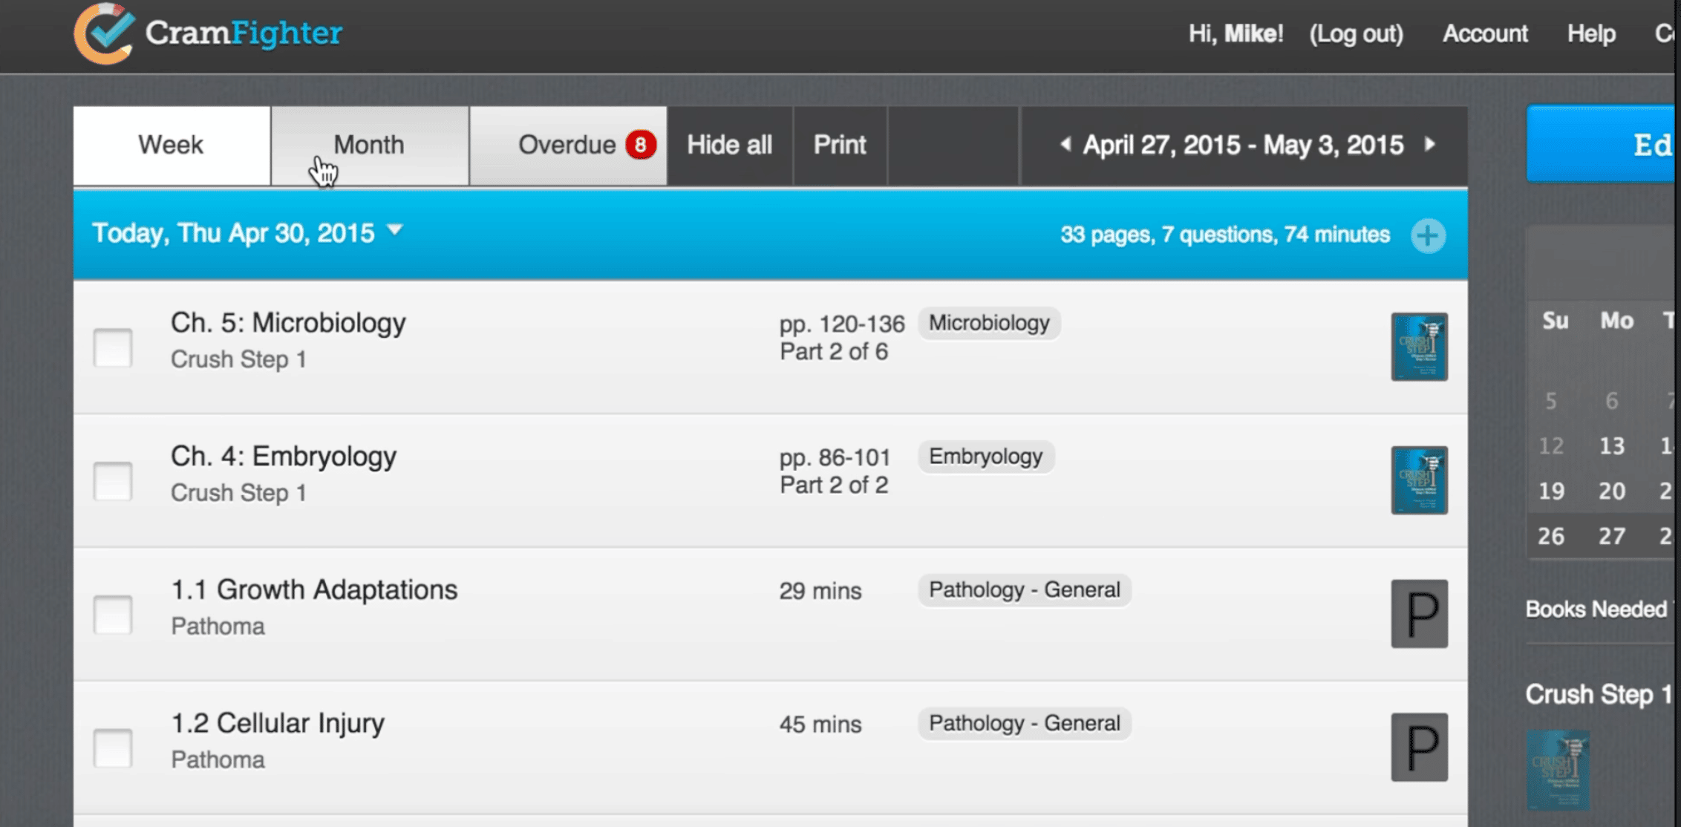Check off Ch. 5: Microbiology task
This screenshot has height=827, width=1681.
click(113, 347)
